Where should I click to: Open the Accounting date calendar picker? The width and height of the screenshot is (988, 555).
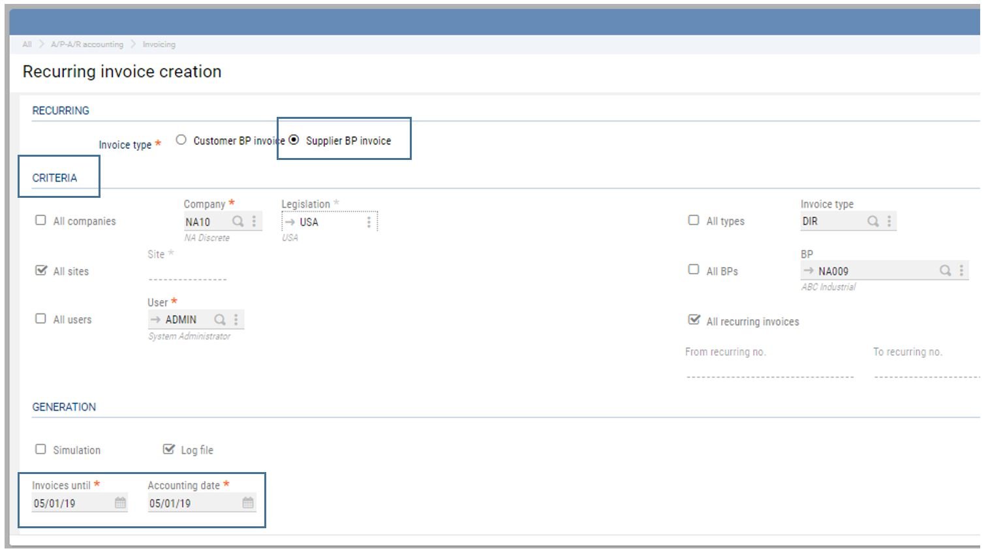[247, 503]
